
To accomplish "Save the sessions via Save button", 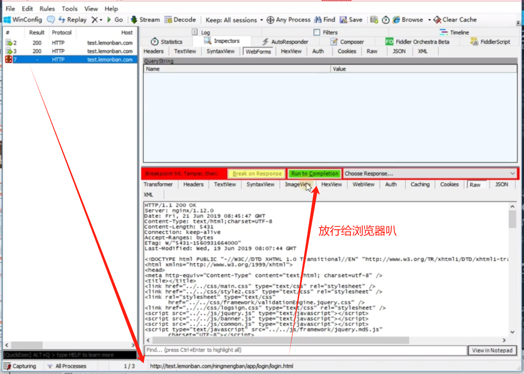I will click(x=351, y=20).
